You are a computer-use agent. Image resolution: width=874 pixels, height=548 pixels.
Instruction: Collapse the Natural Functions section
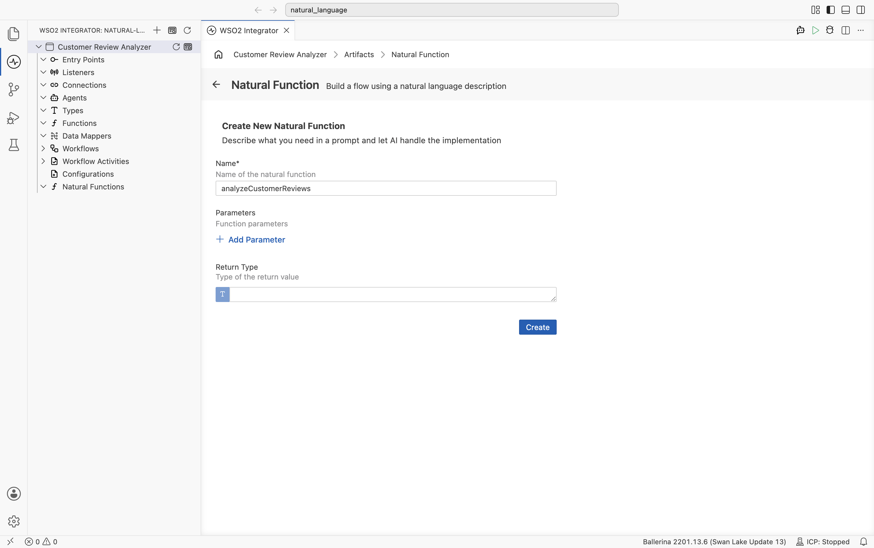click(43, 186)
